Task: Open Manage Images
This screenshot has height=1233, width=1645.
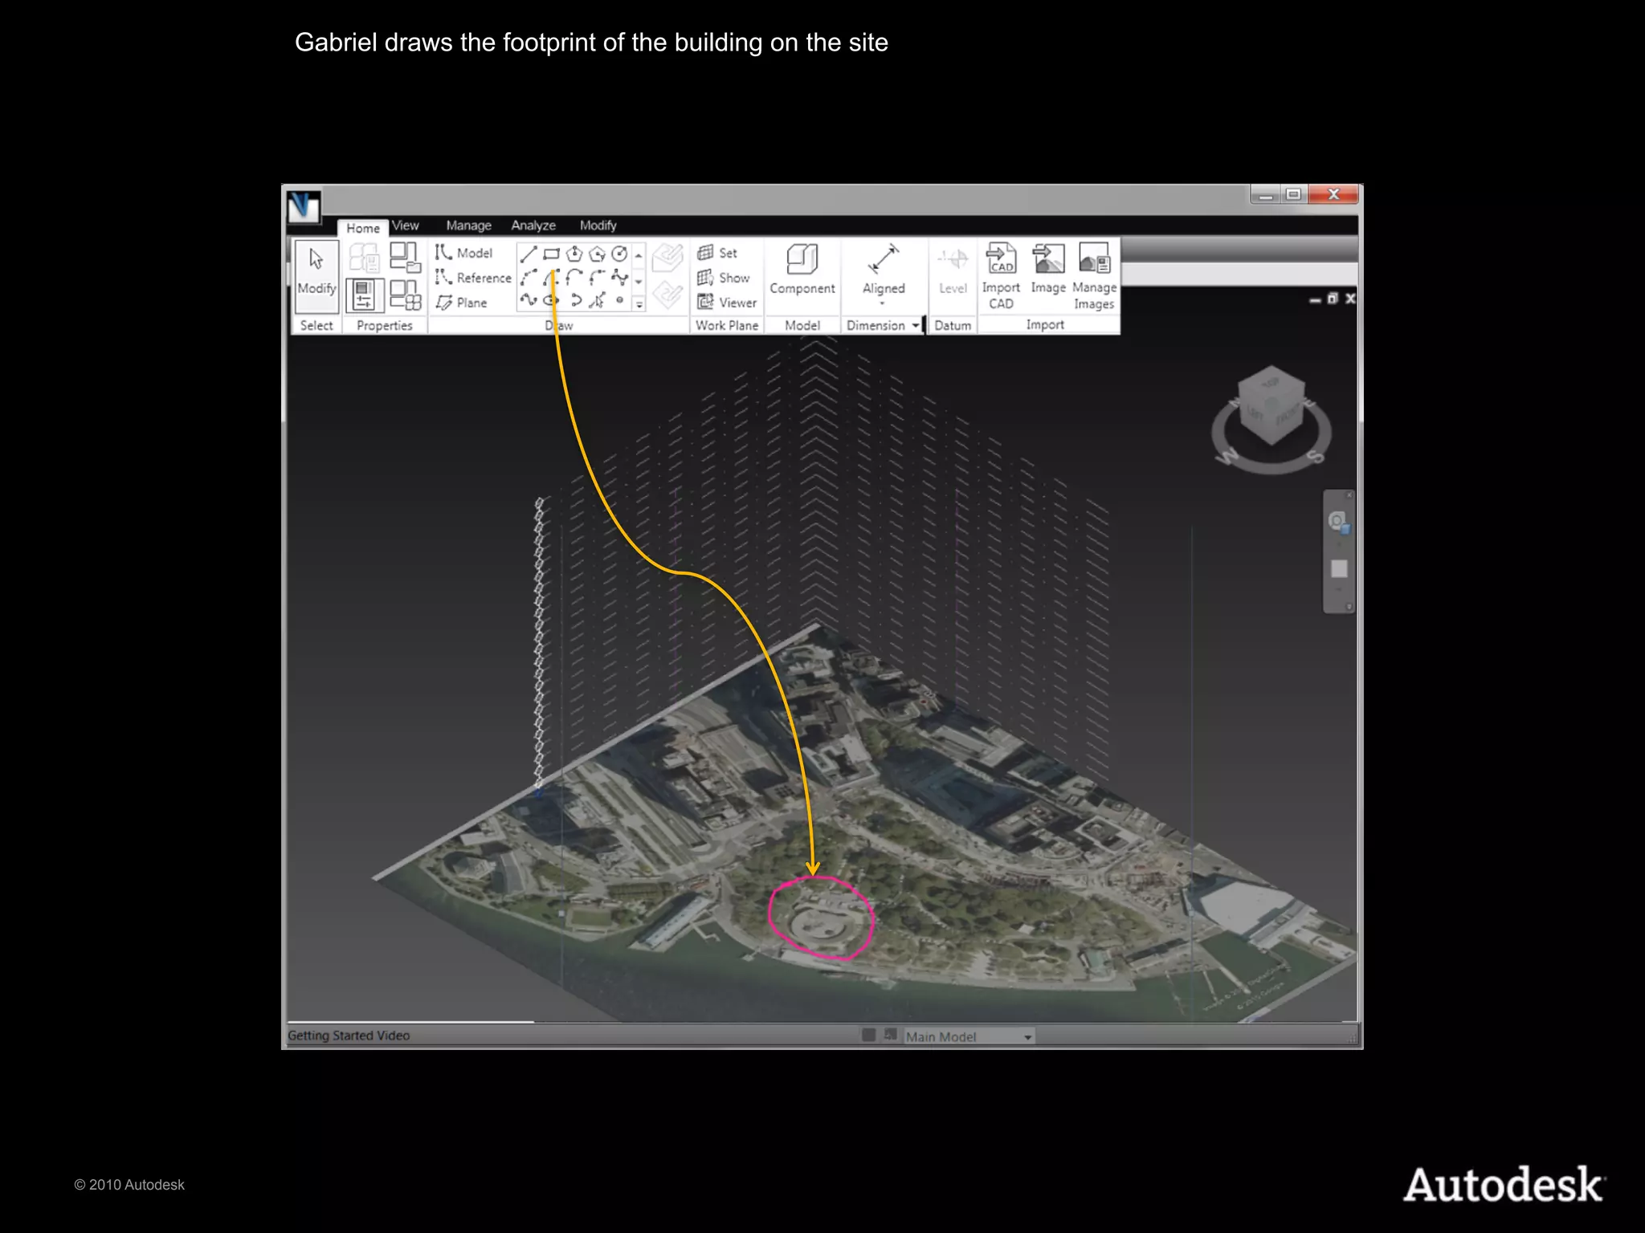Action: point(1094,275)
